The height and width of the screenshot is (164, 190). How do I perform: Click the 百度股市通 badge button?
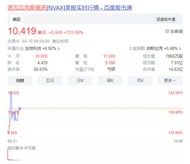tap(166, 19)
